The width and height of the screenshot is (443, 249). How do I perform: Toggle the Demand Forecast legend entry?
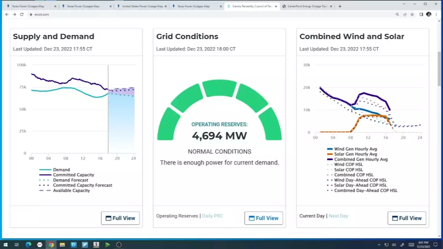pos(64,180)
